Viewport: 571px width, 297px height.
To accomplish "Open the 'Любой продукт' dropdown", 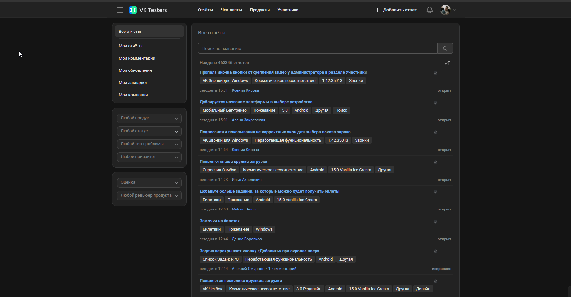I will 149,118.
